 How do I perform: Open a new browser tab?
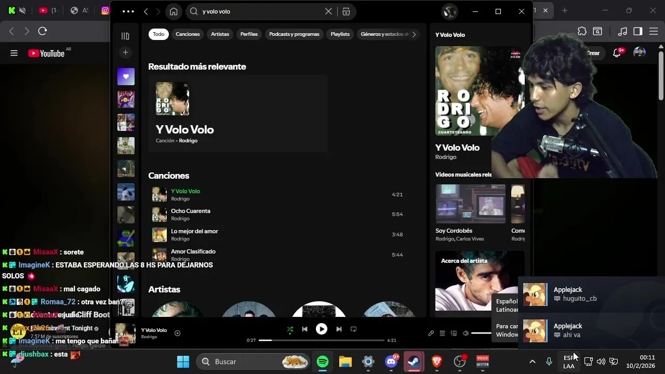565,10
